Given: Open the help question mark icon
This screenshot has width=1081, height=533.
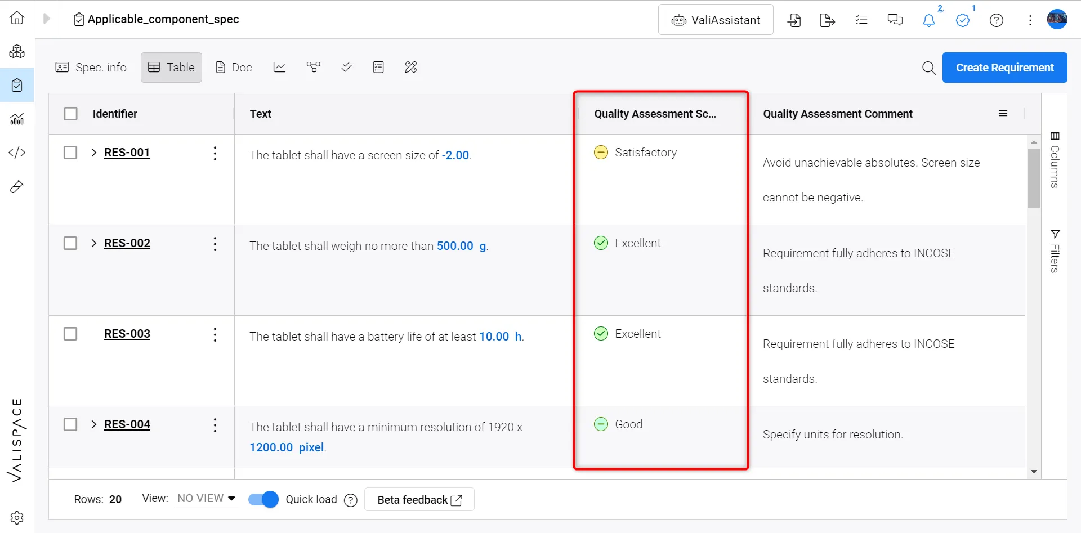Looking at the screenshot, I should (997, 20).
